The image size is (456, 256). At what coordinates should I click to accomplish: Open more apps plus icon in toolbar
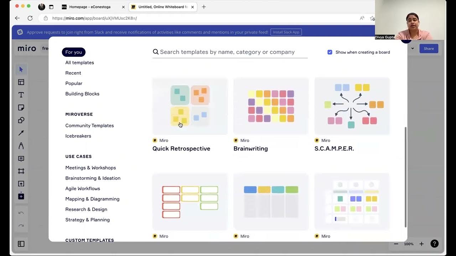21,196
